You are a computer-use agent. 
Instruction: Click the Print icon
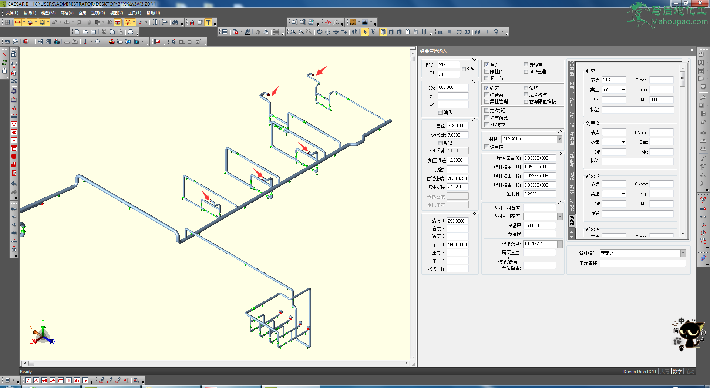point(130,32)
